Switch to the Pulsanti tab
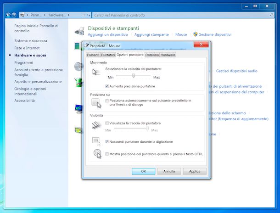Image resolution: width=280 pixels, height=213 pixels. click(93, 55)
